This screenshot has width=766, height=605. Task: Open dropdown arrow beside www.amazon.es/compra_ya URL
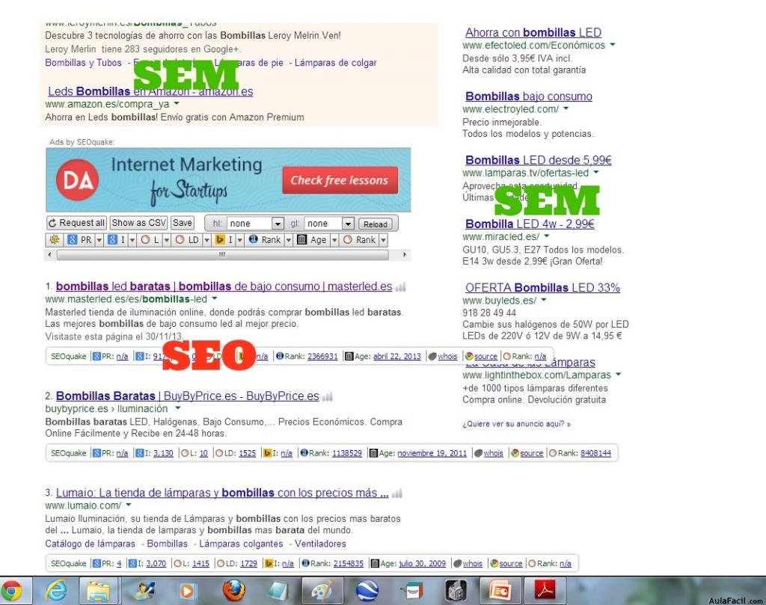click(x=177, y=103)
